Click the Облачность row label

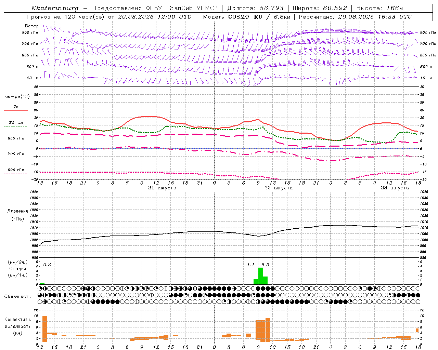click(x=17, y=297)
